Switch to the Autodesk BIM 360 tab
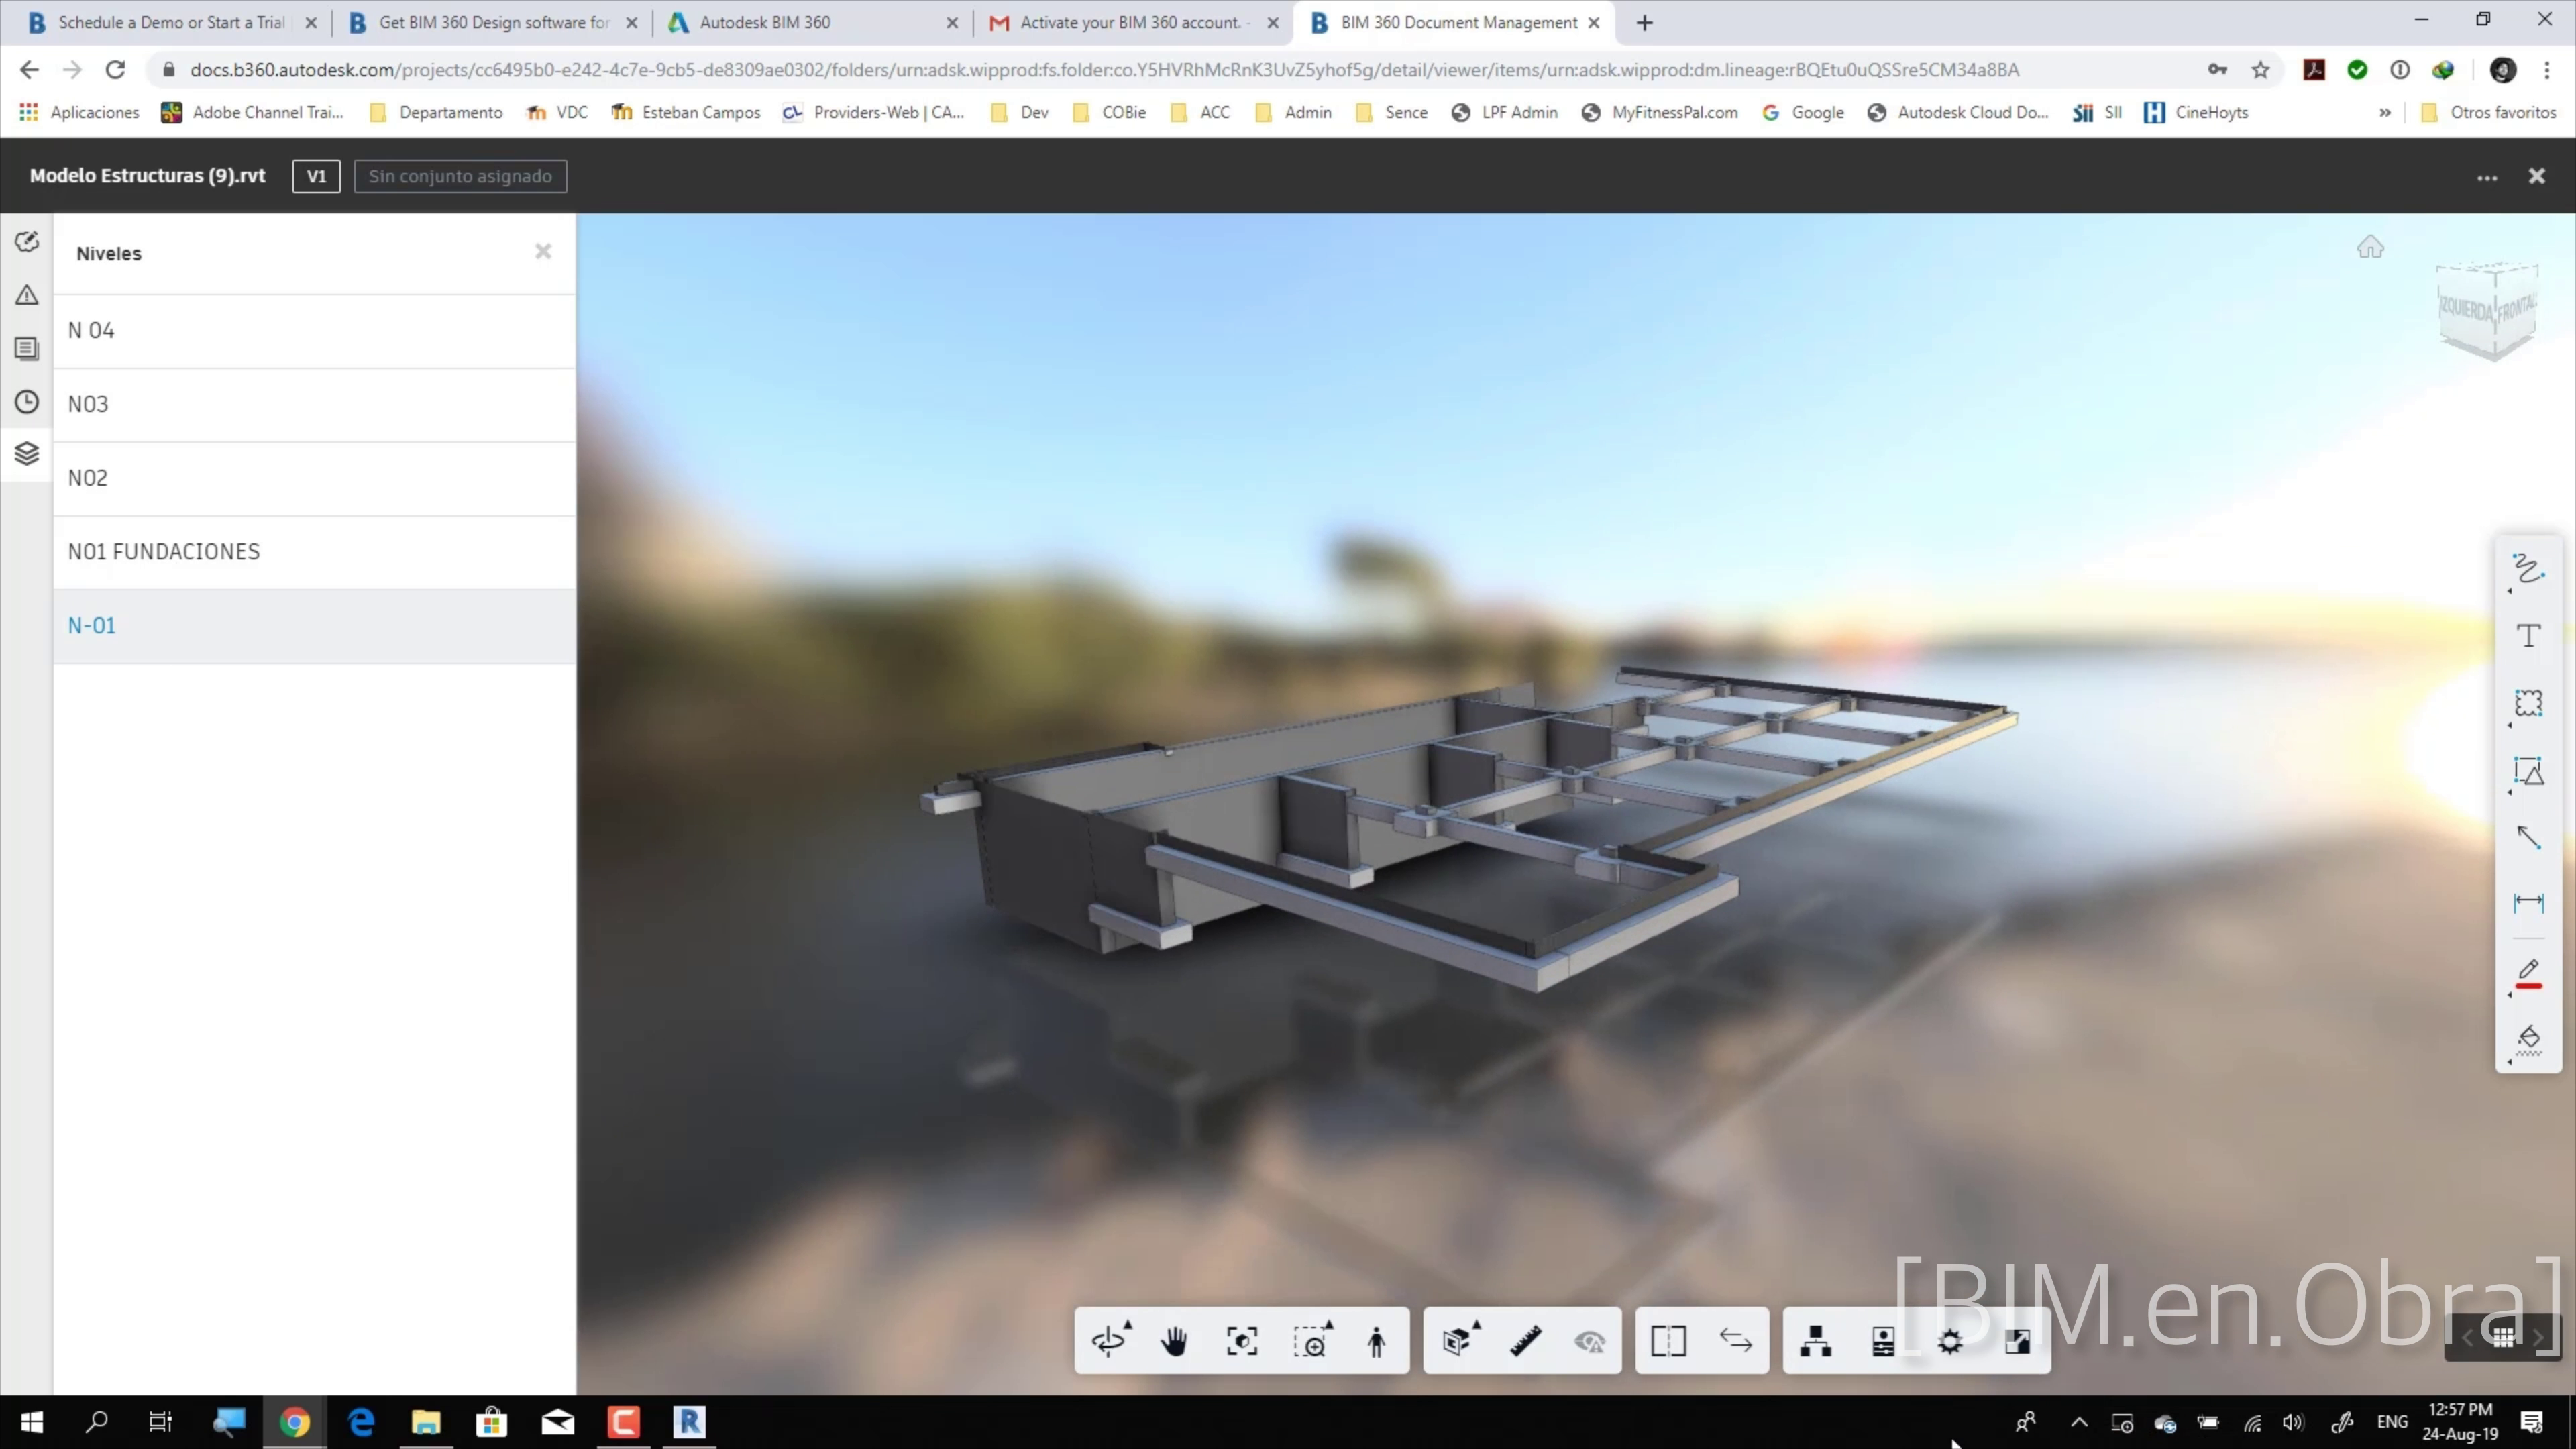This screenshot has height=1449, width=2576. [765, 22]
